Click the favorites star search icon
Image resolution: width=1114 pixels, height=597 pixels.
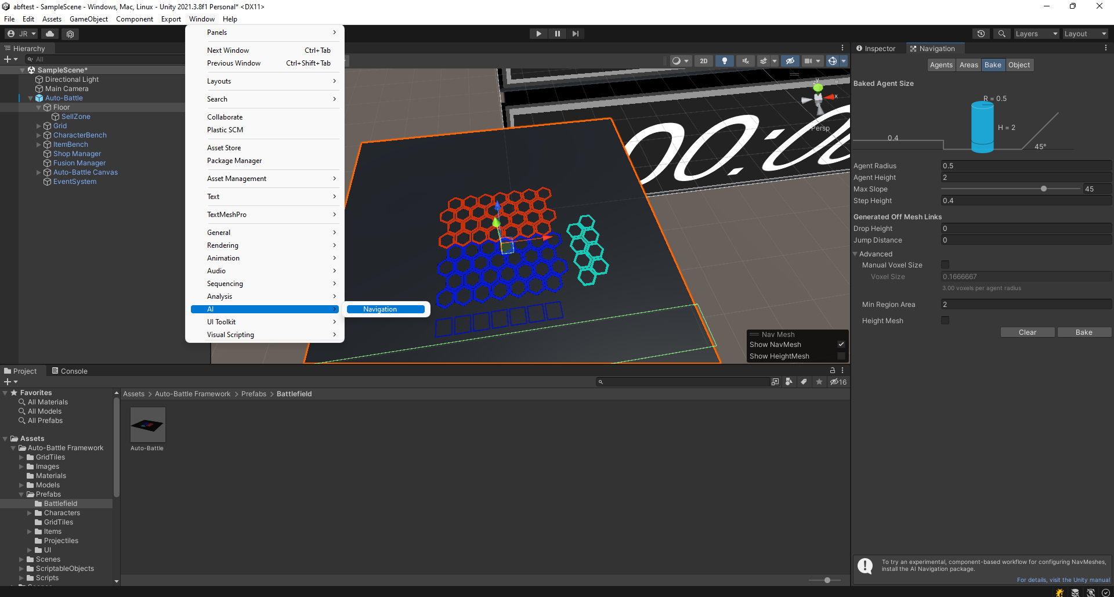pyautogui.click(x=819, y=382)
